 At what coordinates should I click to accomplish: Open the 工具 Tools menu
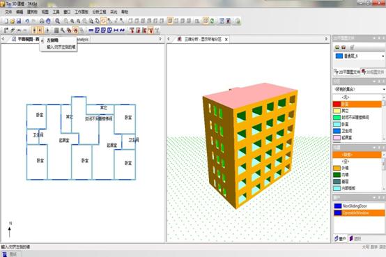coord(56,12)
